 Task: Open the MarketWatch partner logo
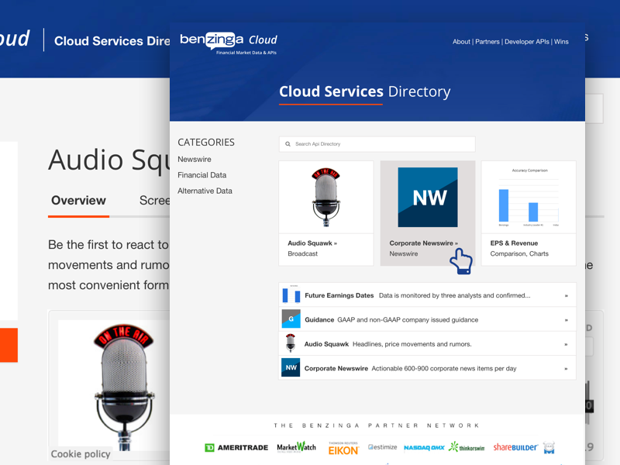point(296,447)
